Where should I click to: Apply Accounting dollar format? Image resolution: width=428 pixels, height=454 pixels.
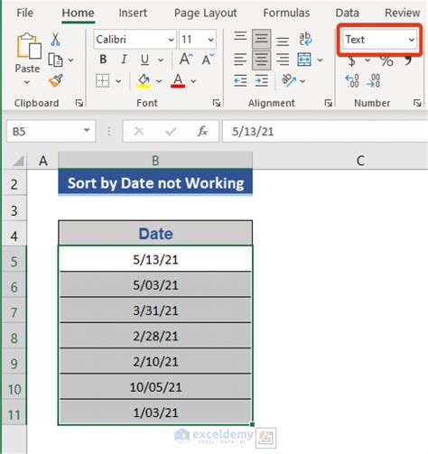[351, 61]
